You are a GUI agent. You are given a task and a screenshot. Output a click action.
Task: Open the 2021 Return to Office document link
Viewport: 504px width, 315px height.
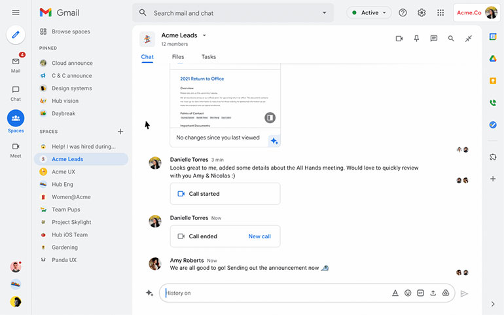pyautogui.click(x=202, y=79)
